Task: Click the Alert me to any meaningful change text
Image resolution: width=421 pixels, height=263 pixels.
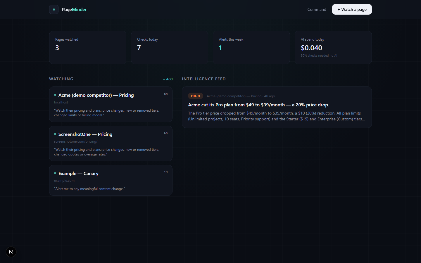Action: (x=89, y=189)
